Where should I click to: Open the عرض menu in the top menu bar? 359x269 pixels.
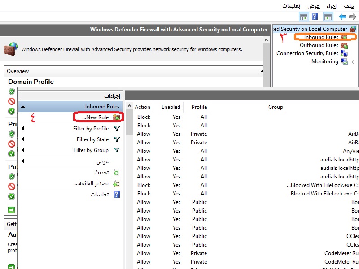click(x=313, y=6)
